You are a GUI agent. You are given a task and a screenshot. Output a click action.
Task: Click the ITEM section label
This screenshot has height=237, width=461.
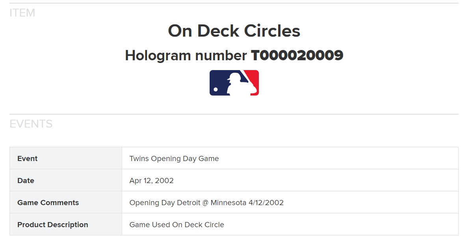[x=22, y=13]
